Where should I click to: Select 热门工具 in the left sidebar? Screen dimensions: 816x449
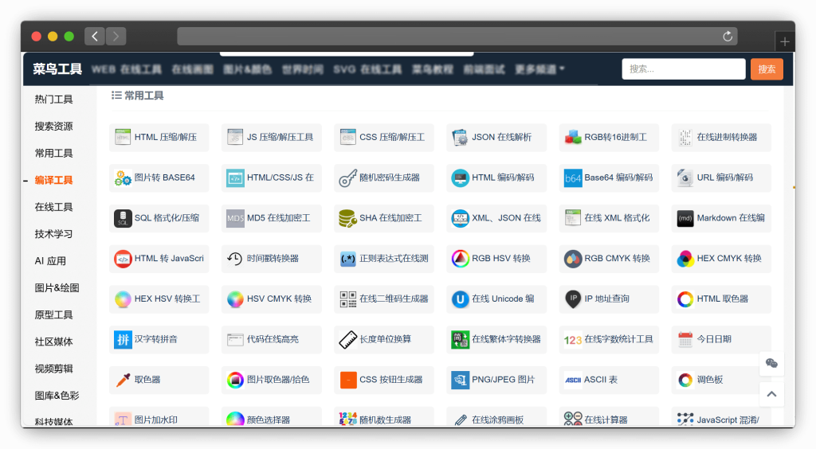[54, 100]
